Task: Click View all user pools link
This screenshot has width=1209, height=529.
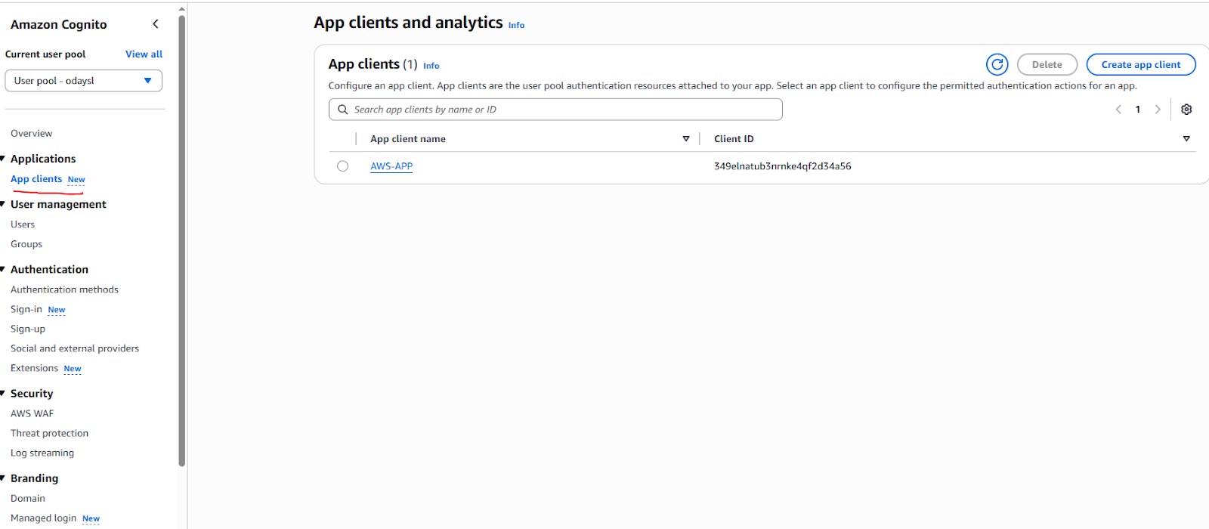Action: (x=144, y=54)
